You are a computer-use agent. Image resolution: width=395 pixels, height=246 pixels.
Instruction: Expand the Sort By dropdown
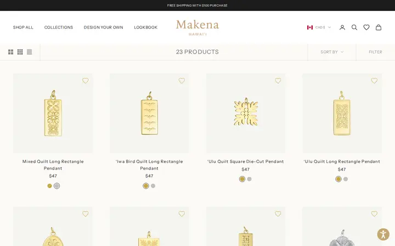click(332, 52)
